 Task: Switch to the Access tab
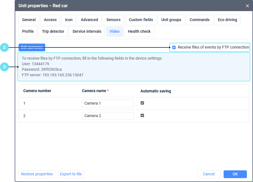[50, 20]
